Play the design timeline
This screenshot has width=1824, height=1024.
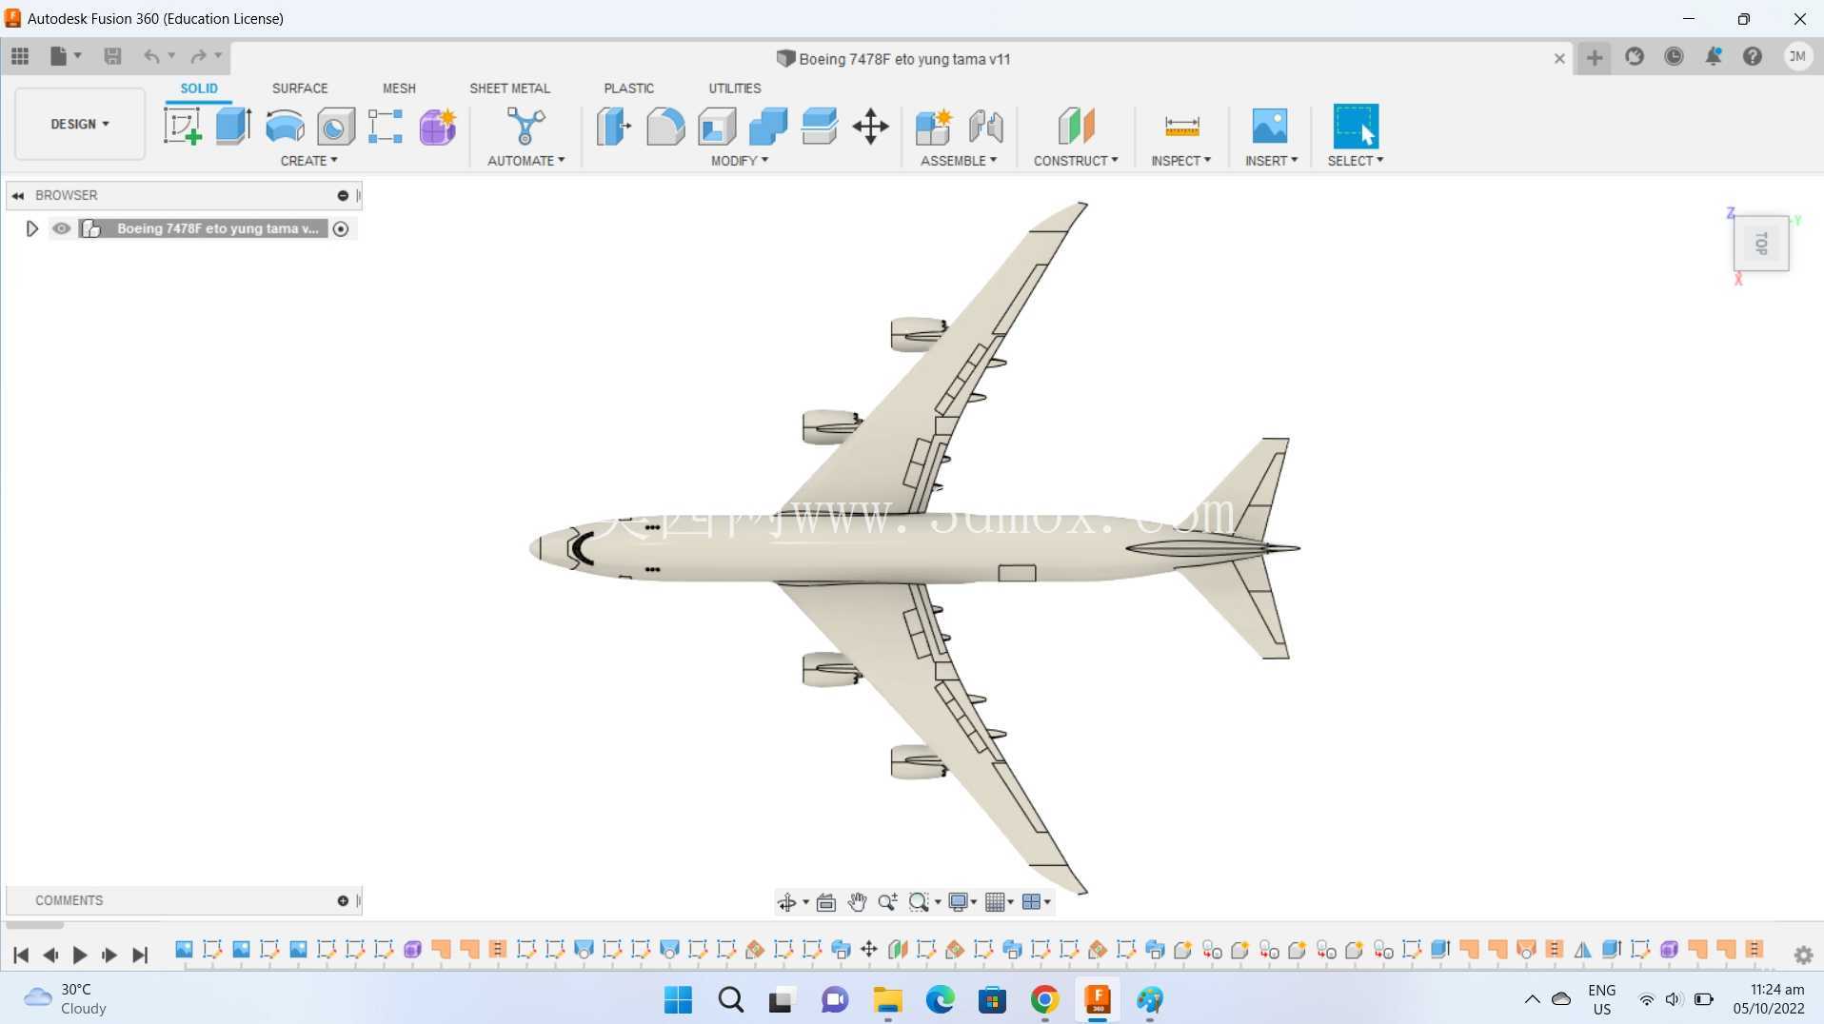coord(80,955)
